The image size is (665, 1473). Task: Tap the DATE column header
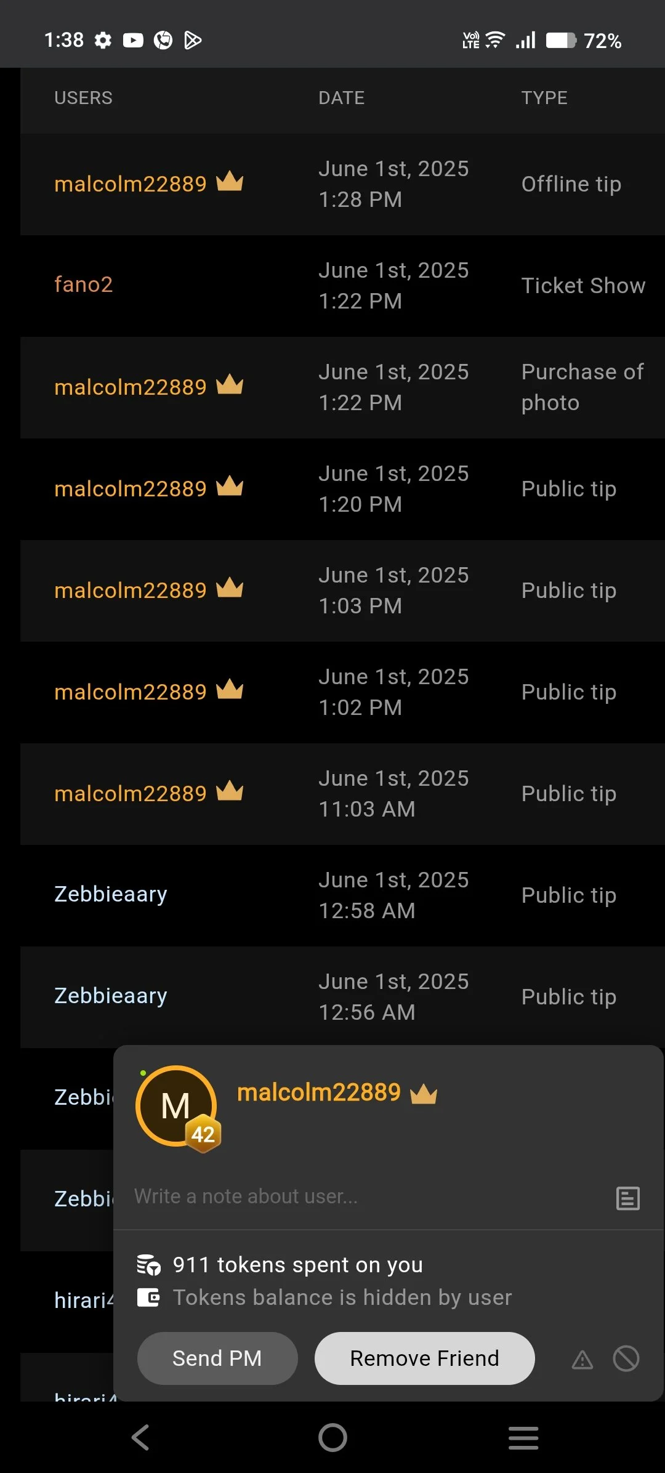pos(341,98)
